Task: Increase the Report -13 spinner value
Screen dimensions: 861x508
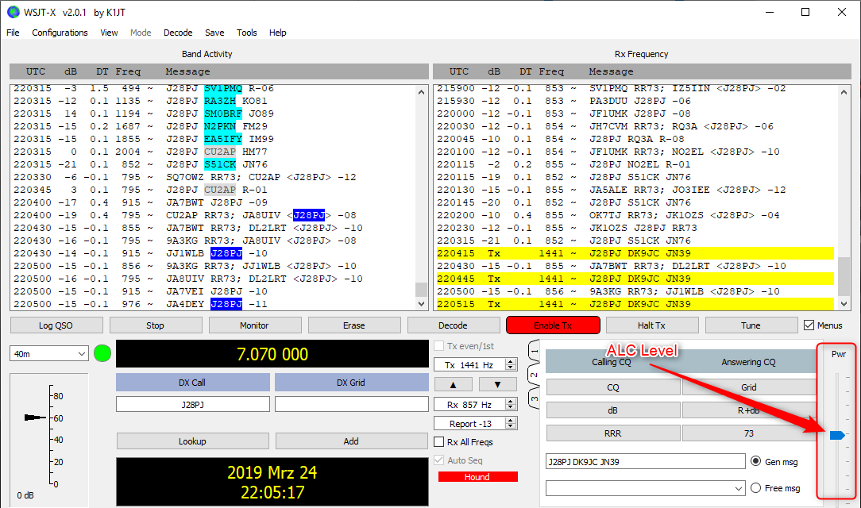Action: (x=512, y=421)
